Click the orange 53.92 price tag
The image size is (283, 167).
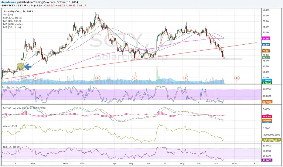(x=265, y=51)
